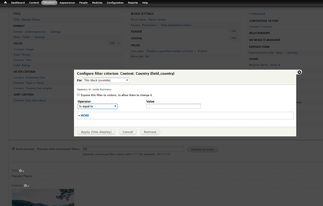Open the Modules menu
The width and height of the screenshot is (323, 206).
tap(97, 3)
